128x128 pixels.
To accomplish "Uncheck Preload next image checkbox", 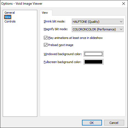I will (x=45, y=45).
